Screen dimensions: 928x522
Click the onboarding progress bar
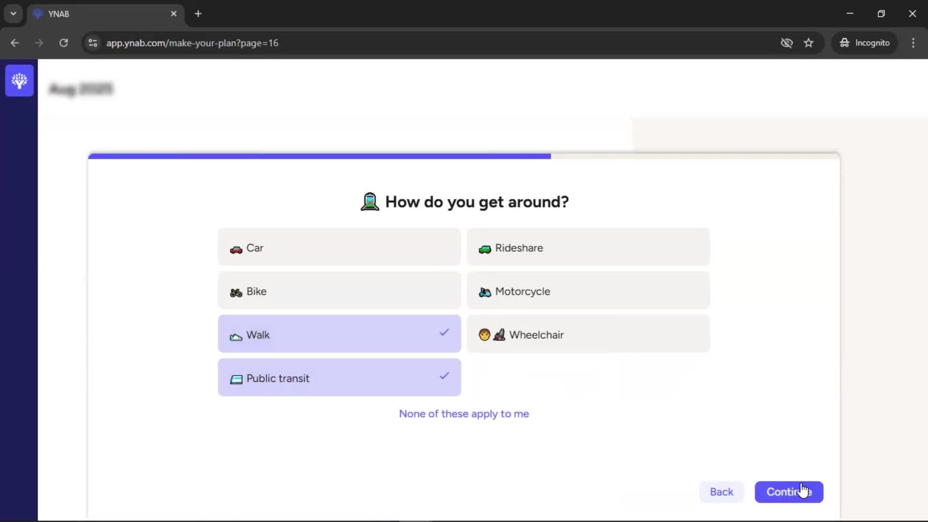(464, 156)
